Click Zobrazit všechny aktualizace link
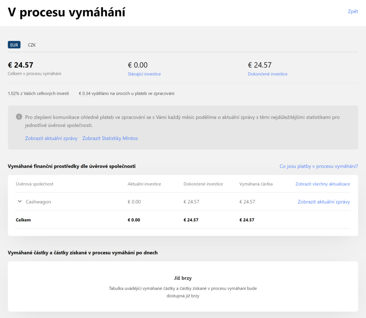 [323, 184]
